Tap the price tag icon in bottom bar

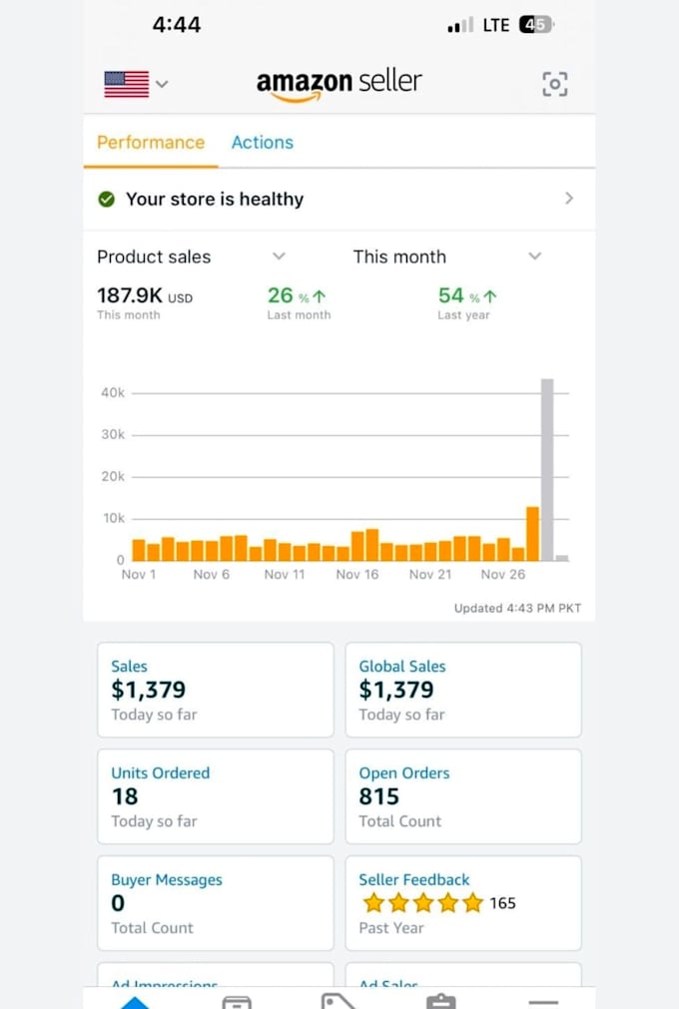coord(338,1001)
